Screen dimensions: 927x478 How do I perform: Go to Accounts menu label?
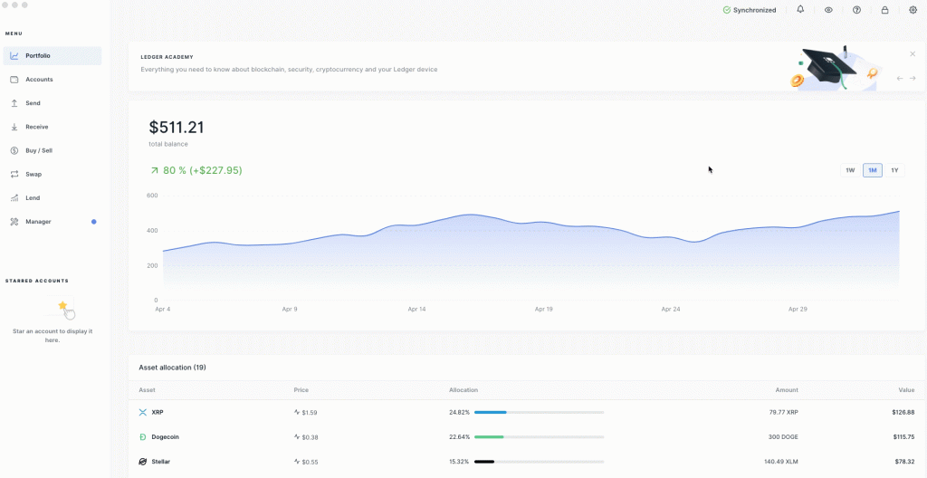tap(39, 80)
